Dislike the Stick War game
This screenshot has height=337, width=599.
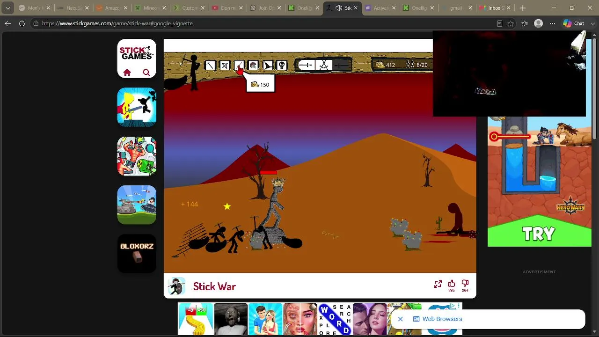coord(465,284)
